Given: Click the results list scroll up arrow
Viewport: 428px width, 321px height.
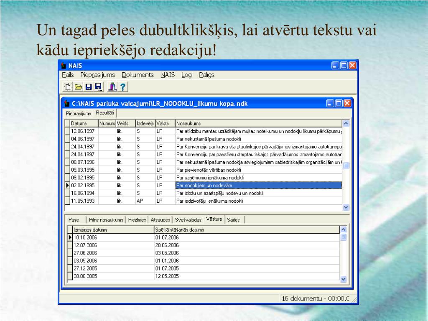Looking at the screenshot, I should click(346, 123).
